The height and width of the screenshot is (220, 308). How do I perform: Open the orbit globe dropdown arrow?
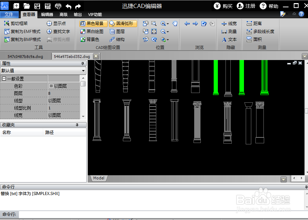[168, 40]
